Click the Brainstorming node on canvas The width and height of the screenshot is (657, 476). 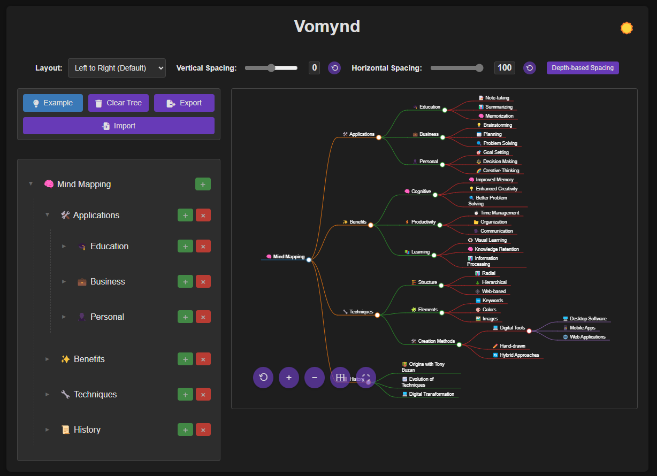coord(494,125)
